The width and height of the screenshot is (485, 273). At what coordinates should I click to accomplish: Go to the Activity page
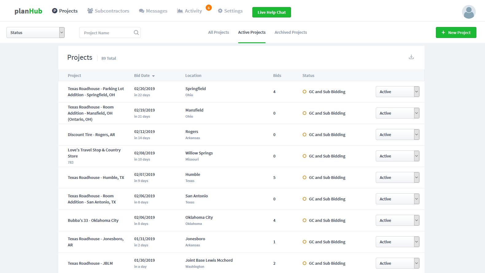click(x=189, y=11)
